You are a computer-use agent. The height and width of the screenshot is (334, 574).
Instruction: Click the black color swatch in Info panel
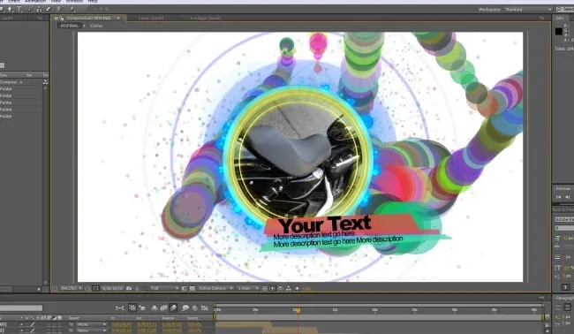click(x=559, y=32)
